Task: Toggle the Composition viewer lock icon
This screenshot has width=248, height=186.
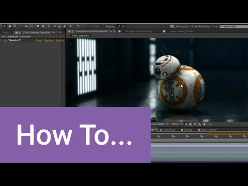Action: (72, 32)
